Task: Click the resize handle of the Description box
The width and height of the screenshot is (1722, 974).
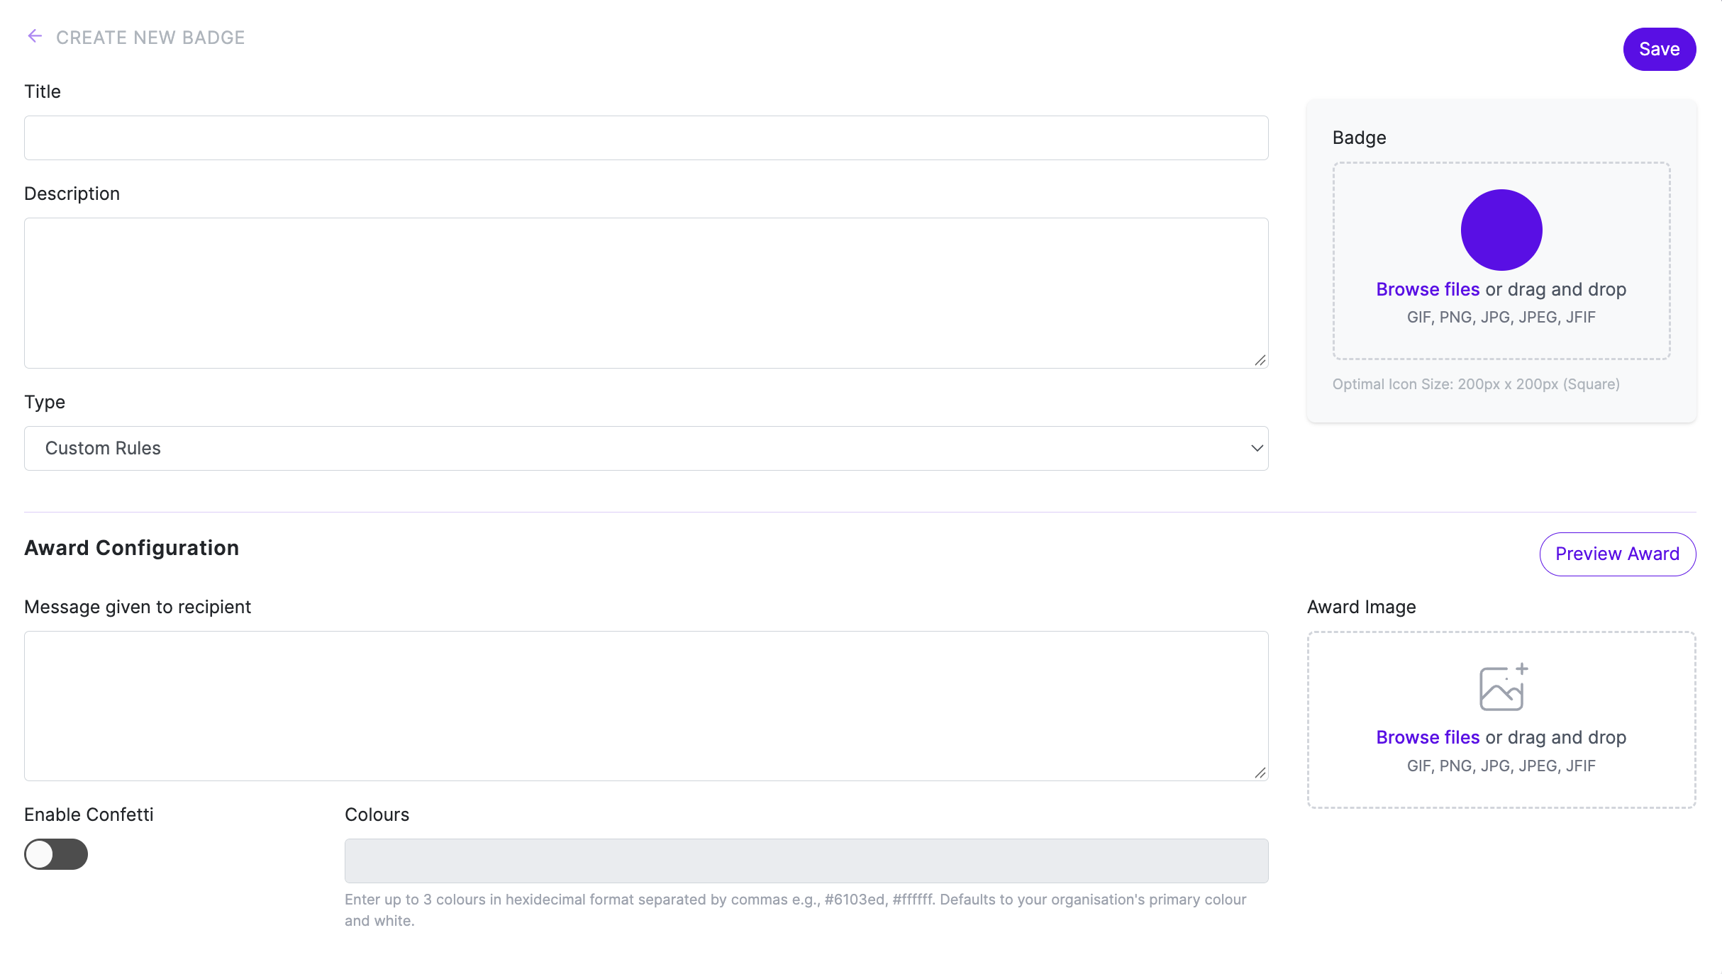Action: click(x=1260, y=360)
